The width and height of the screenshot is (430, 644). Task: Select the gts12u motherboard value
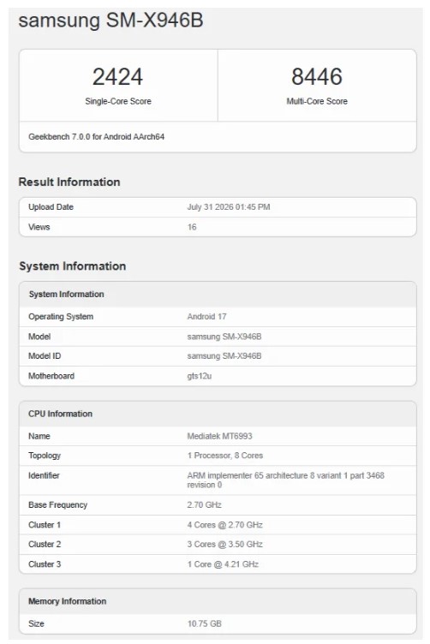pyautogui.click(x=200, y=376)
